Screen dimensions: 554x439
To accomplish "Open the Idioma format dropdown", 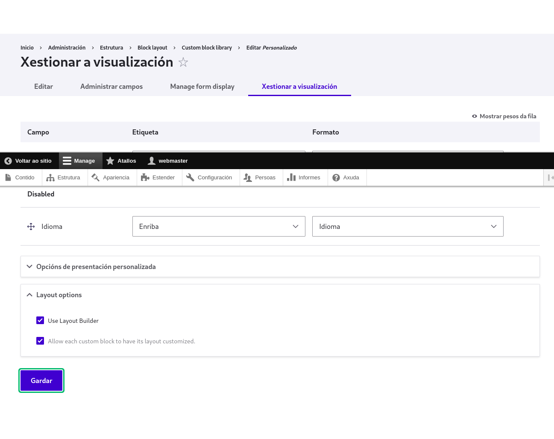I will point(407,226).
